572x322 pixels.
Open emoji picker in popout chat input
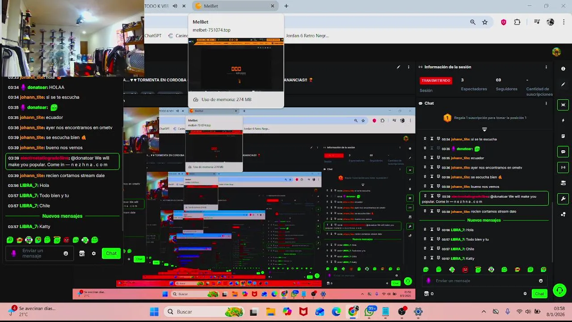point(66,254)
